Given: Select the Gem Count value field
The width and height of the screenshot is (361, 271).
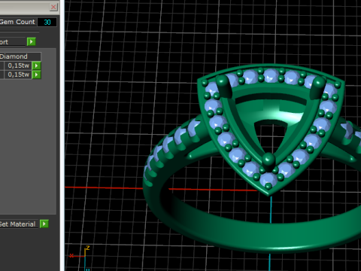Looking at the screenshot, I should (x=47, y=22).
